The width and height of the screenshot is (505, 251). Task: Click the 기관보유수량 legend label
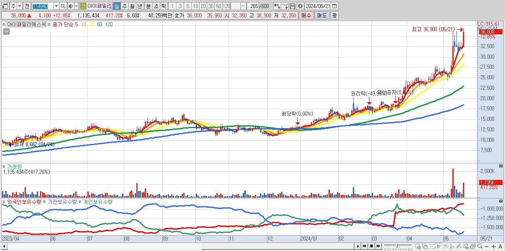click(62, 202)
